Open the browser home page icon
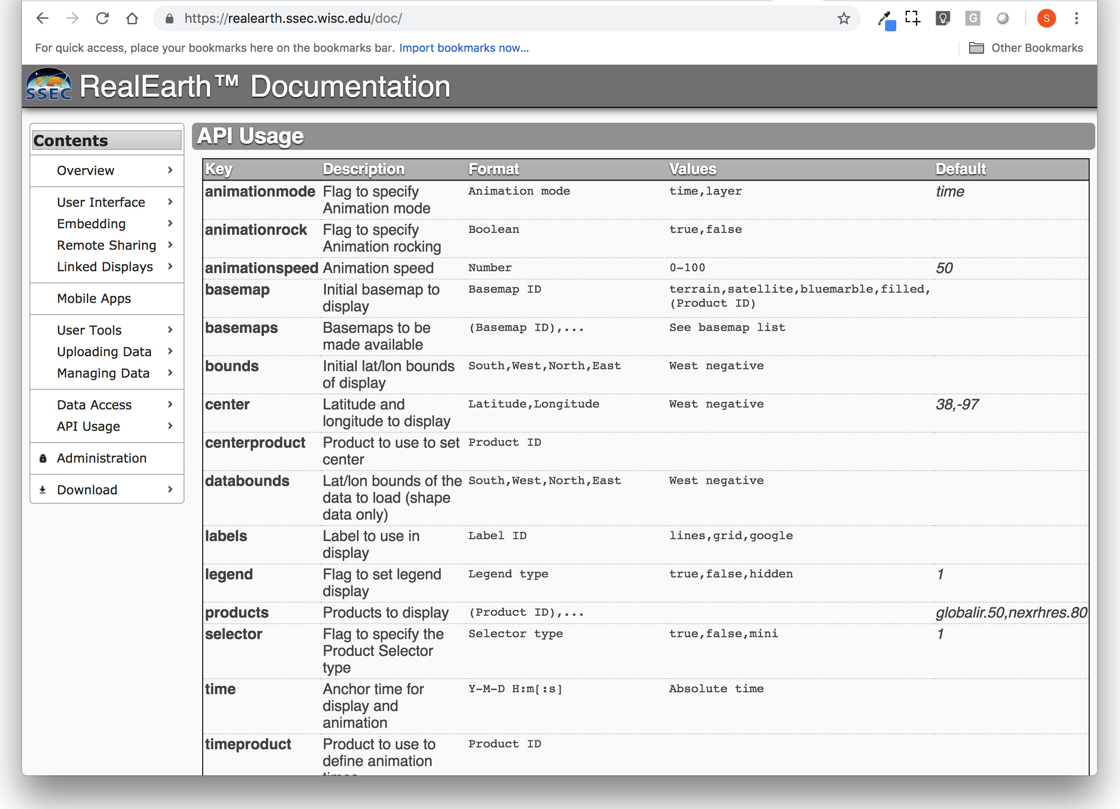 click(x=132, y=19)
